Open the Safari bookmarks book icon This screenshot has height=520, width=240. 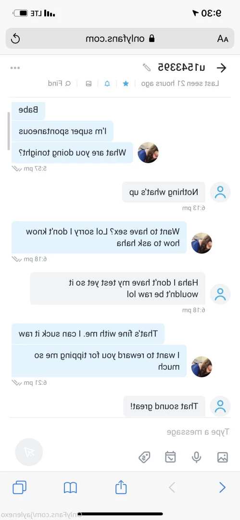click(x=70, y=487)
